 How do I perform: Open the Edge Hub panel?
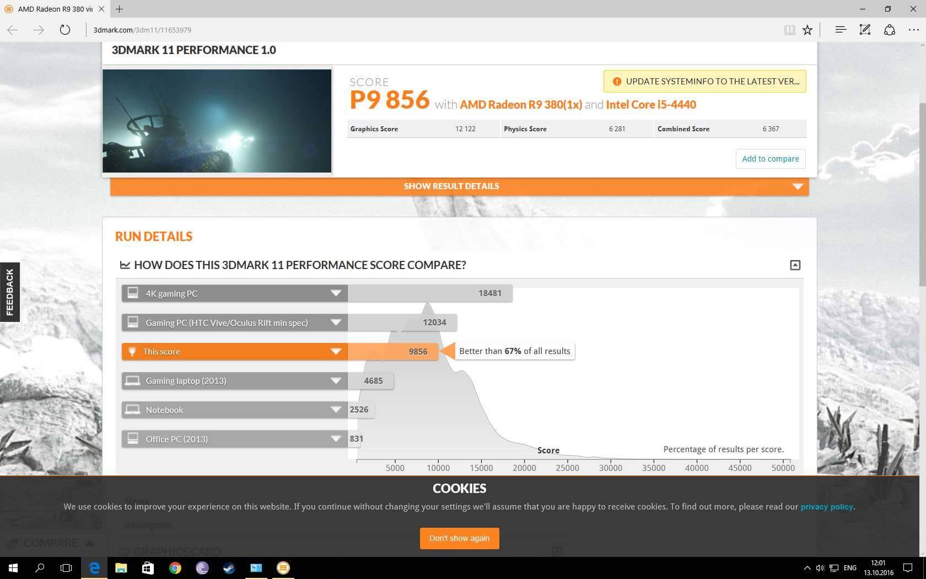point(841,30)
